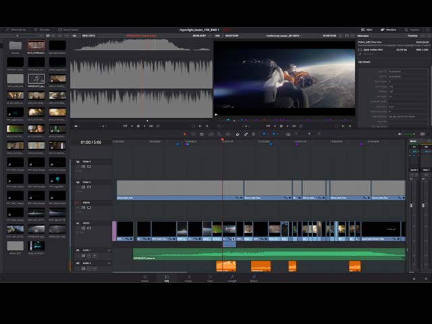
Task: Enable Trim Edit mode in timeline toolbar
Action: [x=193, y=134]
